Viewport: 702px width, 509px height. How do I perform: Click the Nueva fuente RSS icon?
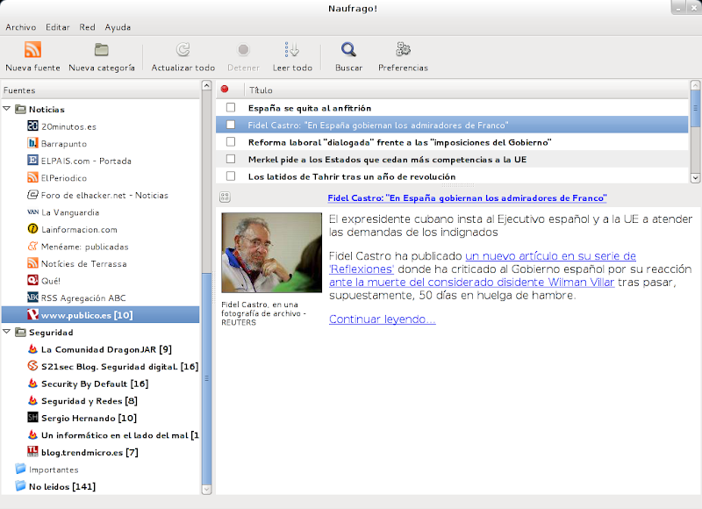[32, 50]
